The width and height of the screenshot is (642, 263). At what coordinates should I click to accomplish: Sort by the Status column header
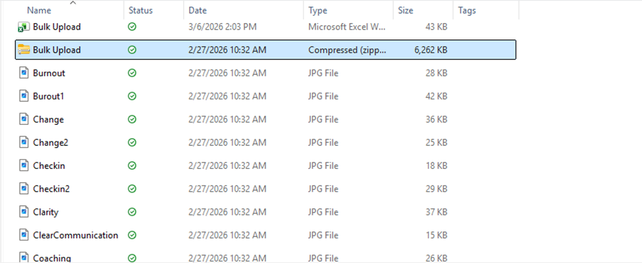[x=141, y=11]
